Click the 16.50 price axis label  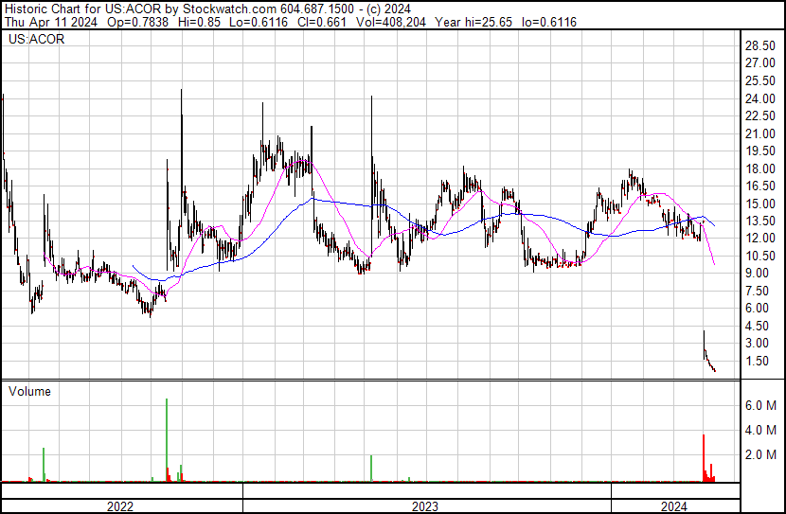[x=760, y=186]
